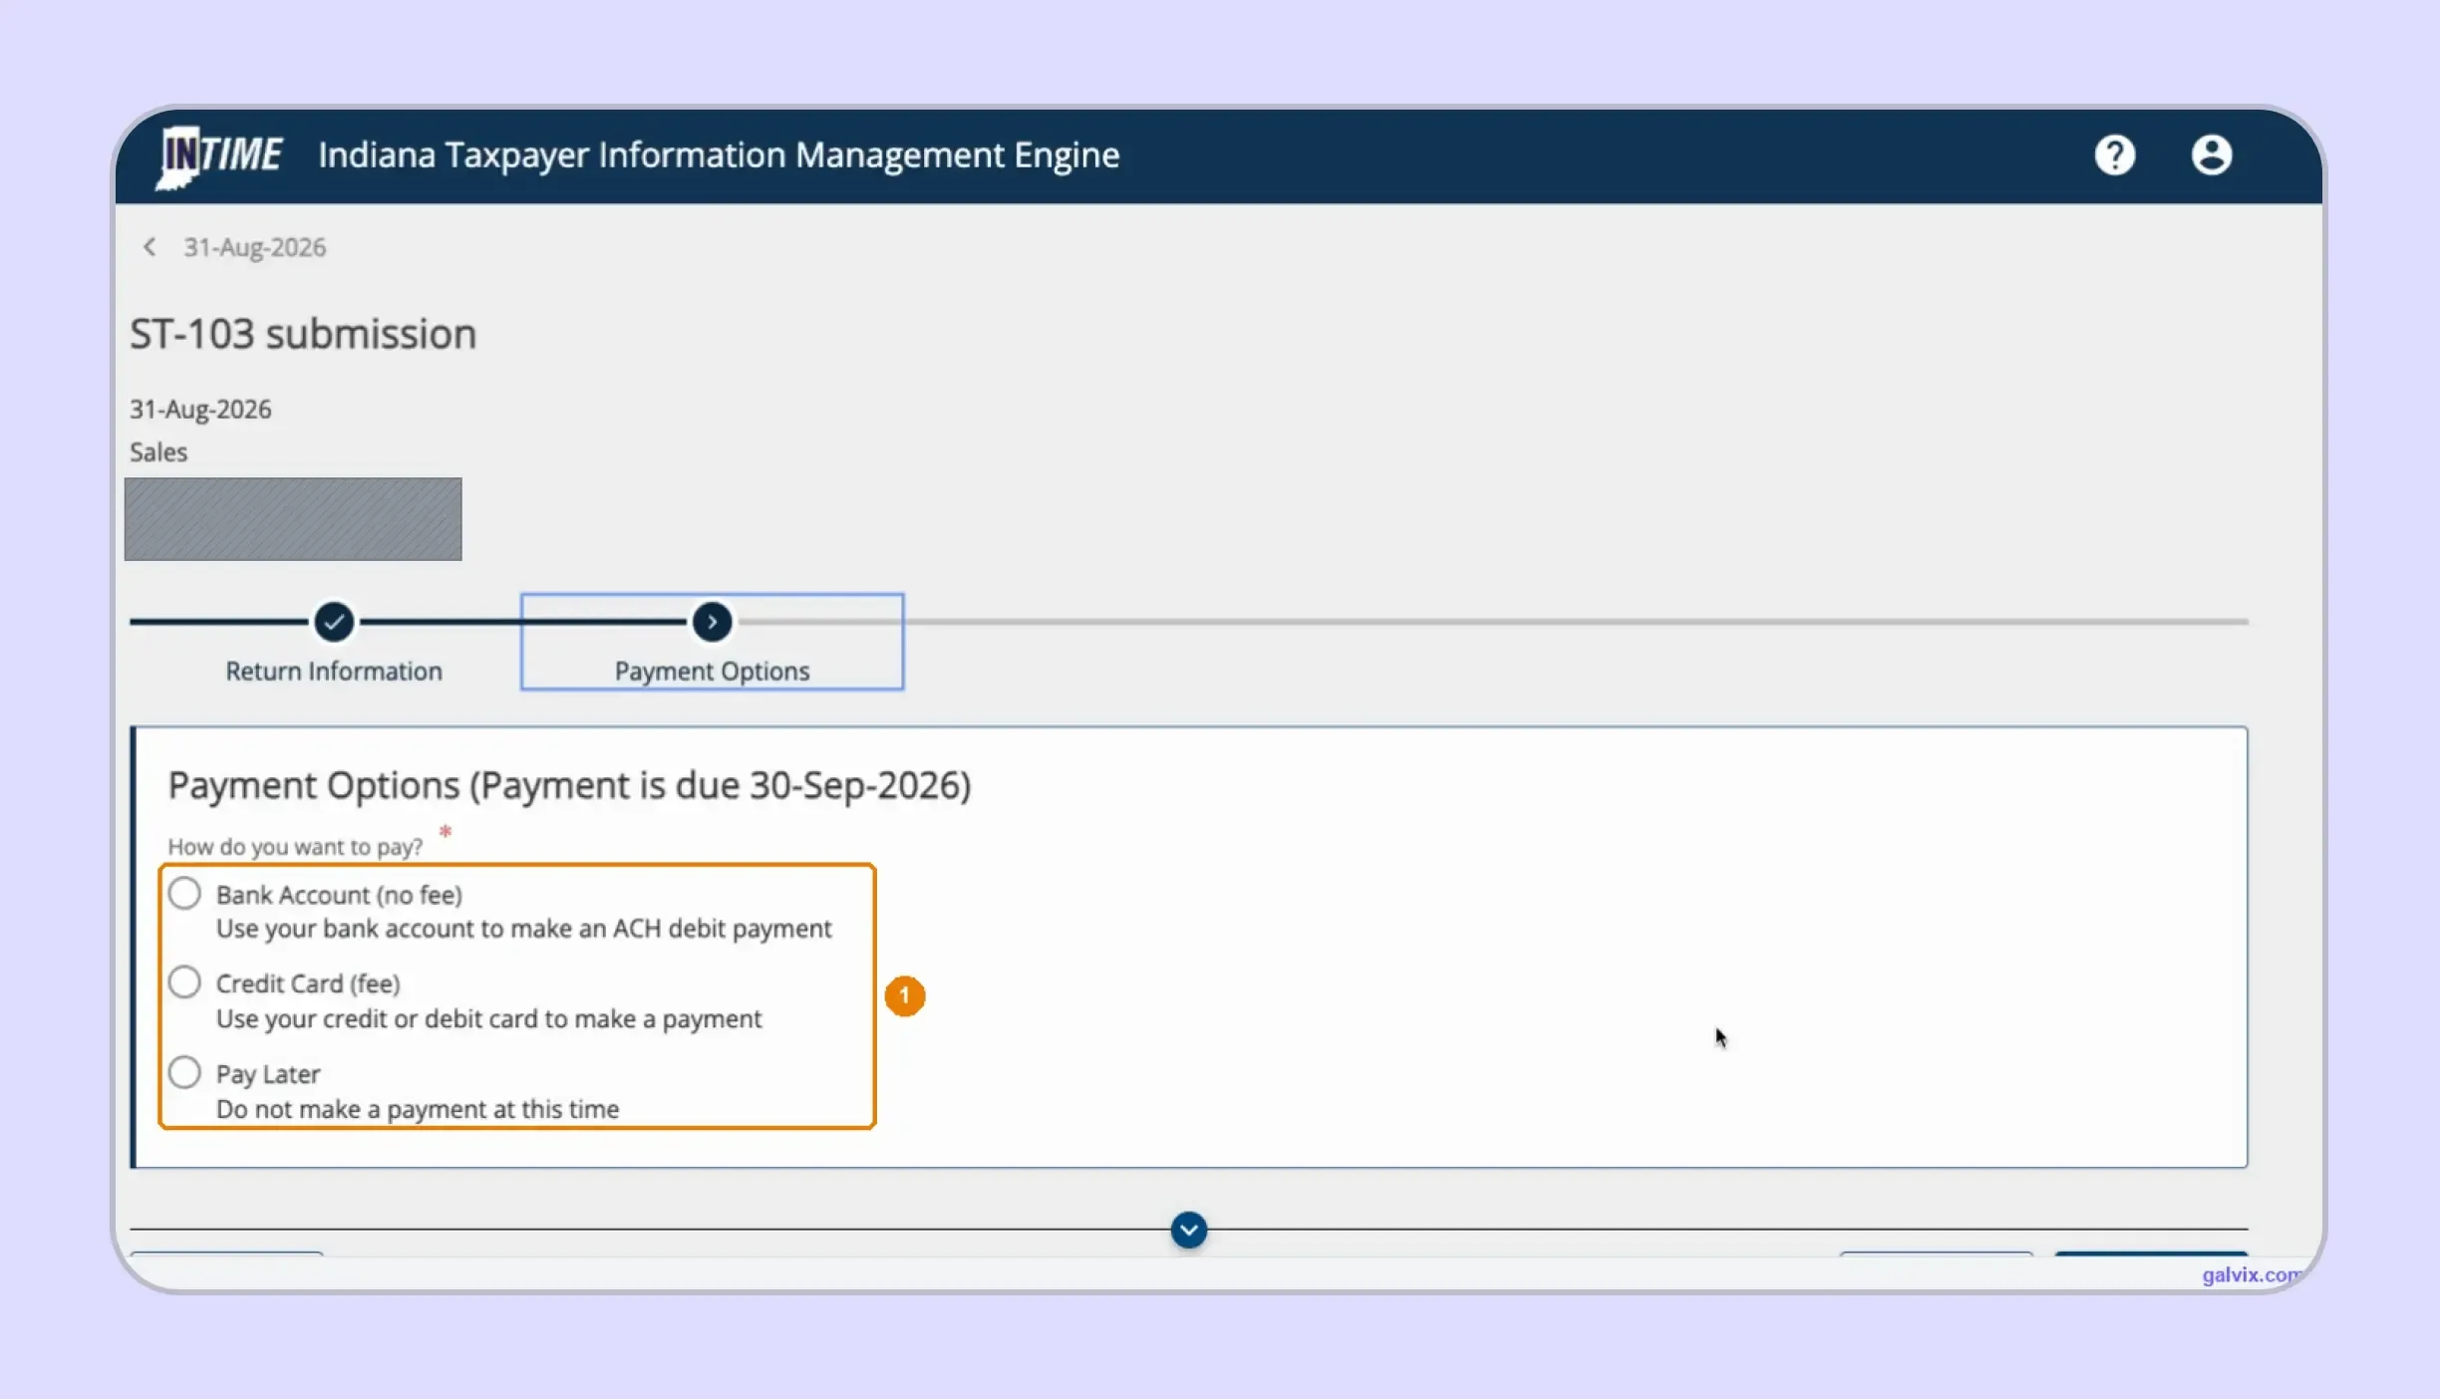
Task: Select Bank Account (no fee) radio button
Action: tap(184, 893)
